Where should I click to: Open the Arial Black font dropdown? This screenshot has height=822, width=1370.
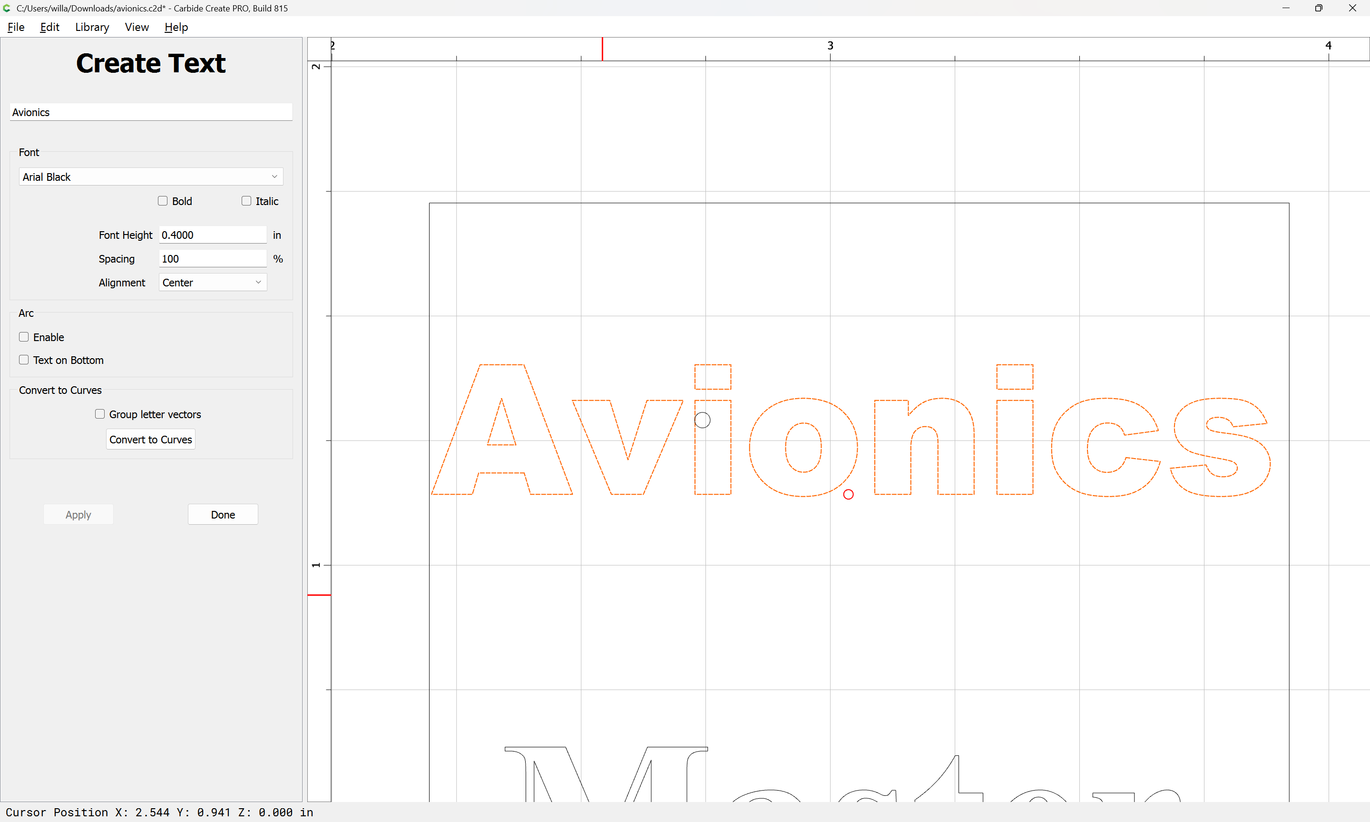pos(151,176)
